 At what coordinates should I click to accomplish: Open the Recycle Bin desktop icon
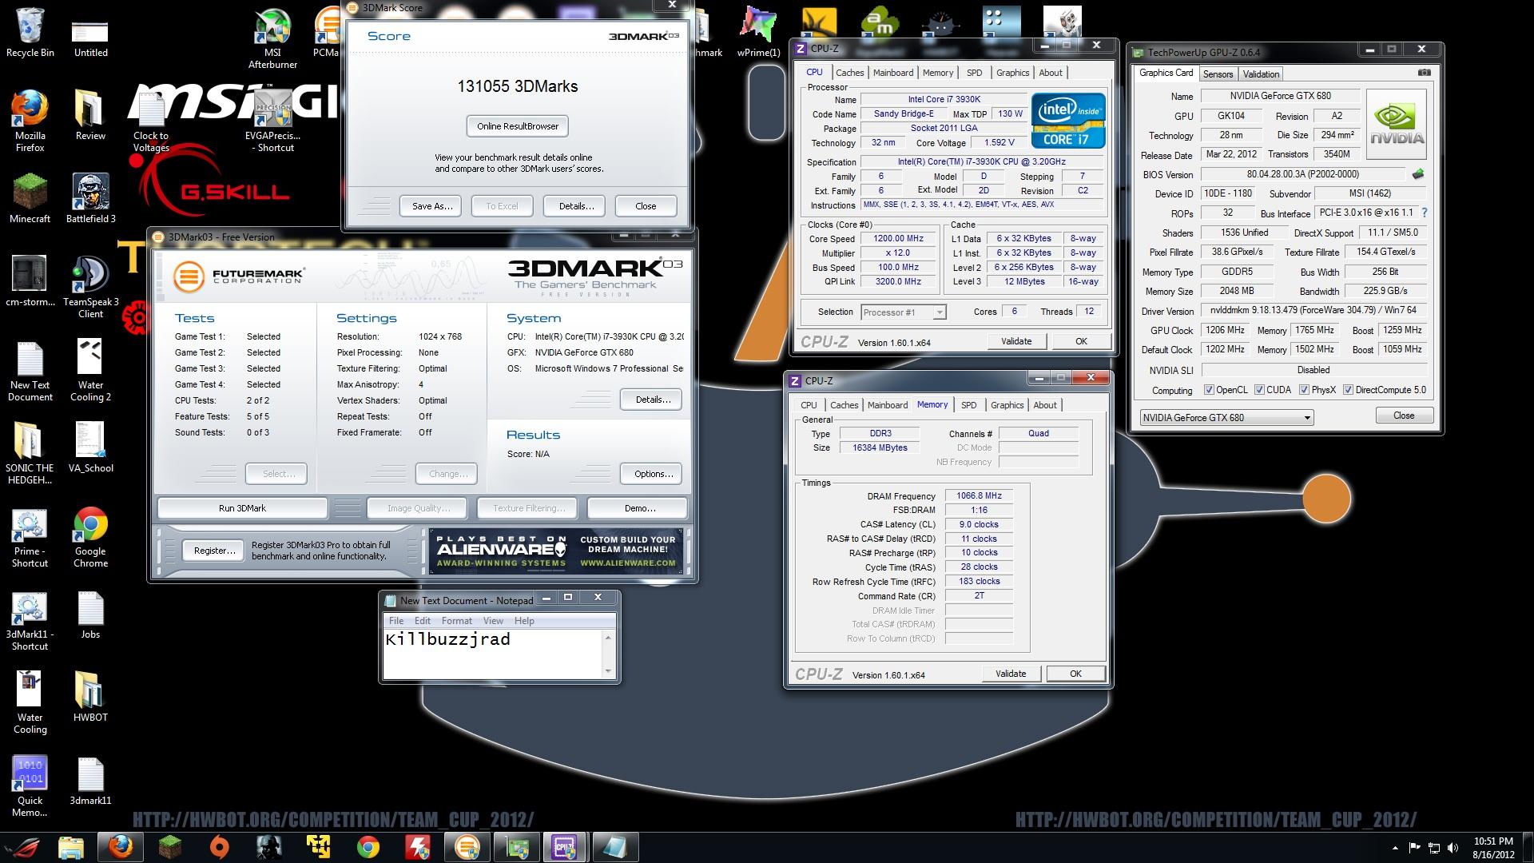[x=30, y=32]
